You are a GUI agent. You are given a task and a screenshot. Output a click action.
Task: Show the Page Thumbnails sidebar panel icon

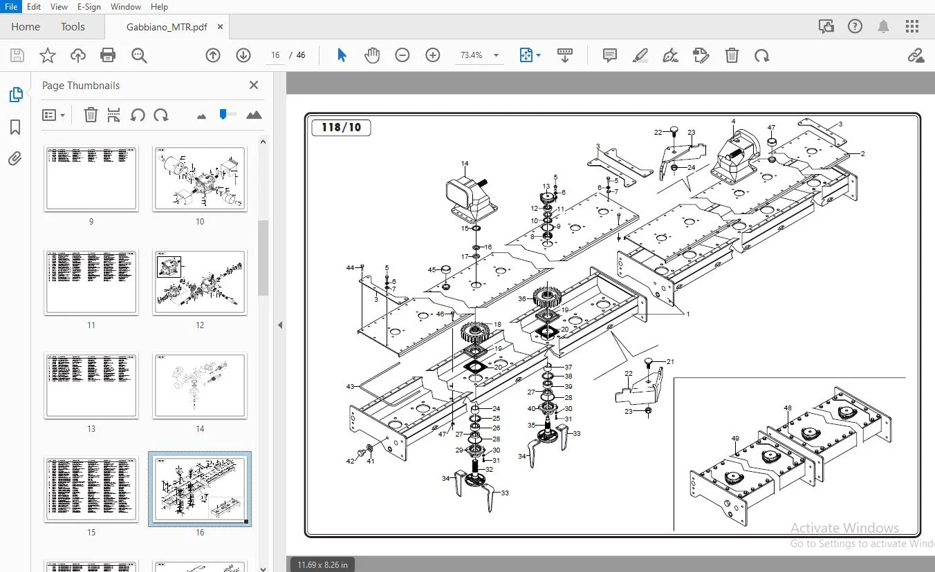[x=15, y=95]
